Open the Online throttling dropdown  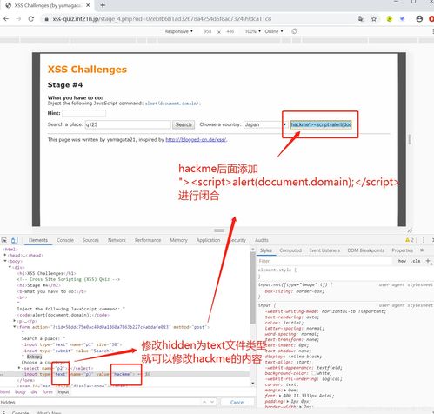[274, 31]
